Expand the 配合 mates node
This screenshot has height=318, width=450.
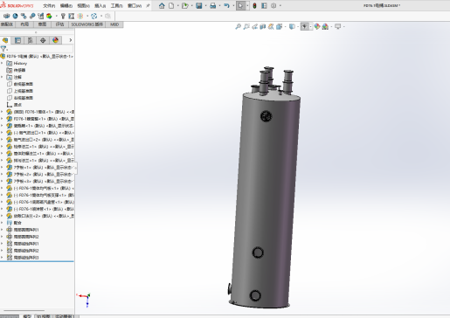click(2, 223)
